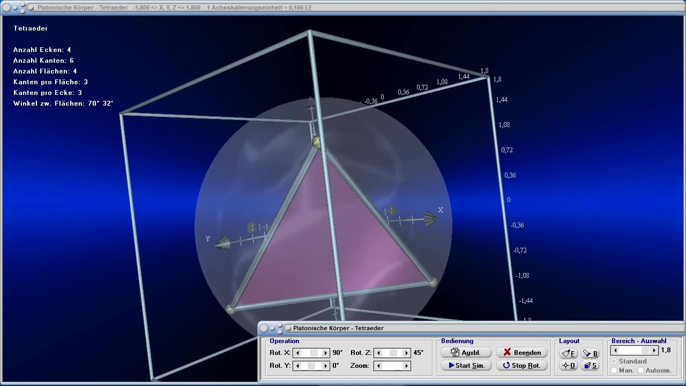This screenshot has height=386, width=686.
Task: Click the Rot. X value 90°
Action: (x=337, y=353)
